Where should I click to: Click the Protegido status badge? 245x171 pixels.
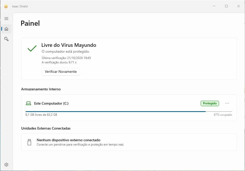pyautogui.click(x=210, y=103)
